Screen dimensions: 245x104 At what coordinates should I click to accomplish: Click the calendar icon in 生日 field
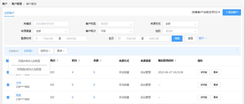point(119,39)
